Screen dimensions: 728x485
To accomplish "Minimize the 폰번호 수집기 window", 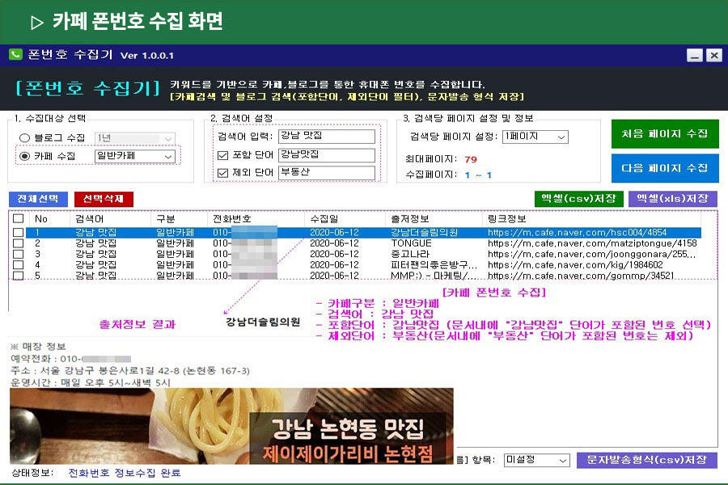I will point(695,55).
